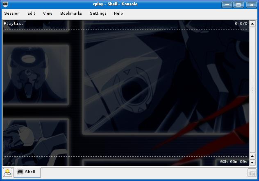Click the 00h 00m 00s time counter
Viewport: 259px width, 181px height.
(234, 162)
